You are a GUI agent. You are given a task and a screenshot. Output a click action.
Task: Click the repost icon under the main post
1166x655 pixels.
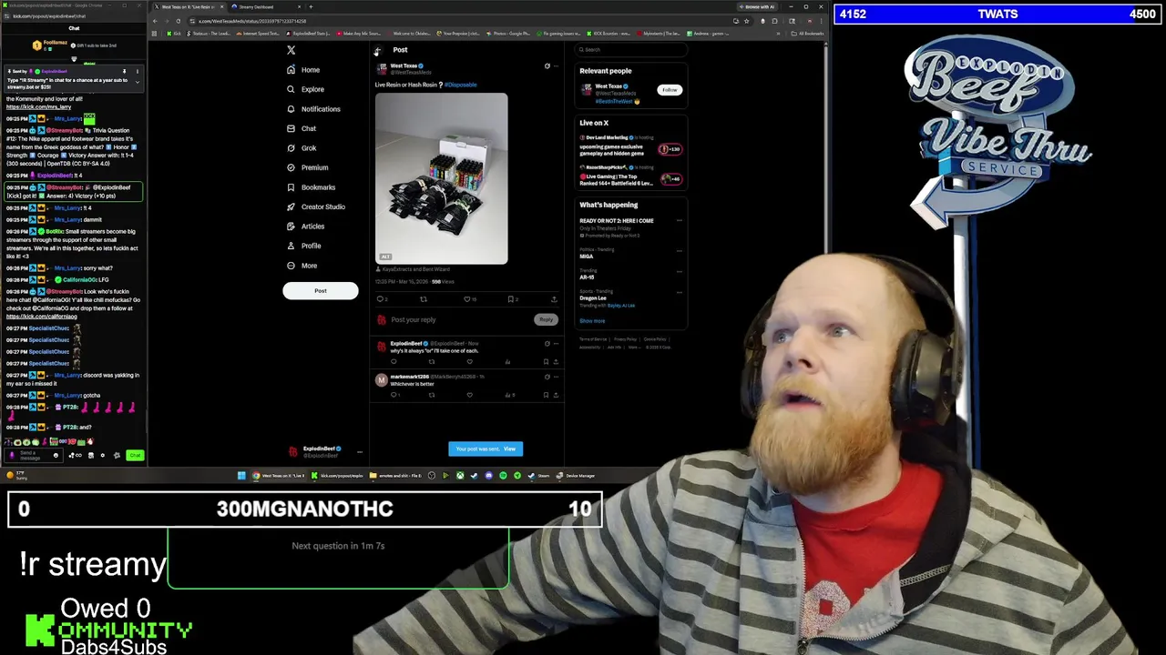coord(424,299)
